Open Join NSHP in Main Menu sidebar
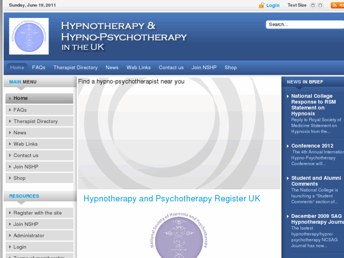This screenshot has height=258, width=344. 39,167
